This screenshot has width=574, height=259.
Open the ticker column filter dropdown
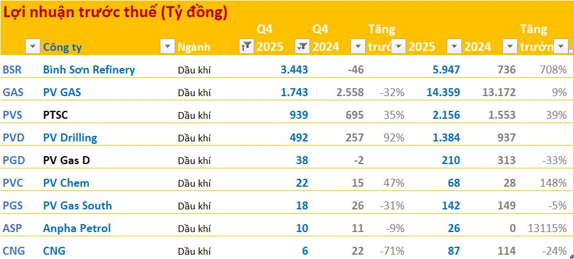pyautogui.click(x=32, y=47)
